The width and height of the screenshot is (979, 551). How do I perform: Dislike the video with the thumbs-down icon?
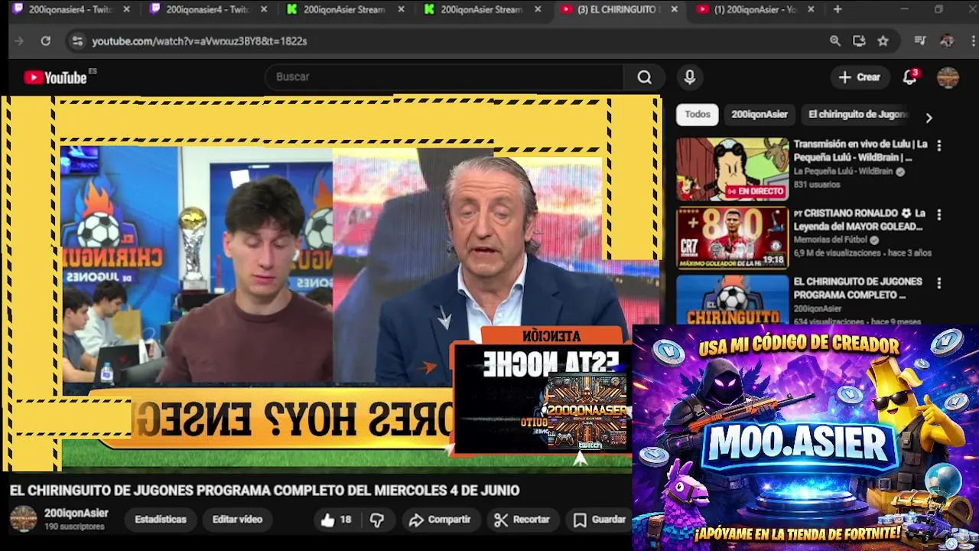pyautogui.click(x=377, y=520)
